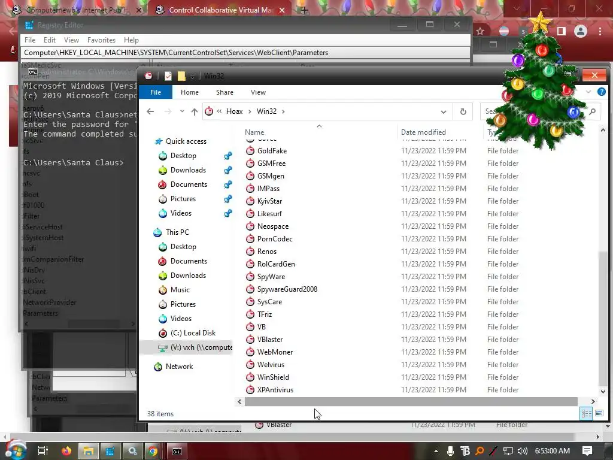The height and width of the screenshot is (460, 613).
Task: Open the notification center icon
Action: [x=587, y=451]
